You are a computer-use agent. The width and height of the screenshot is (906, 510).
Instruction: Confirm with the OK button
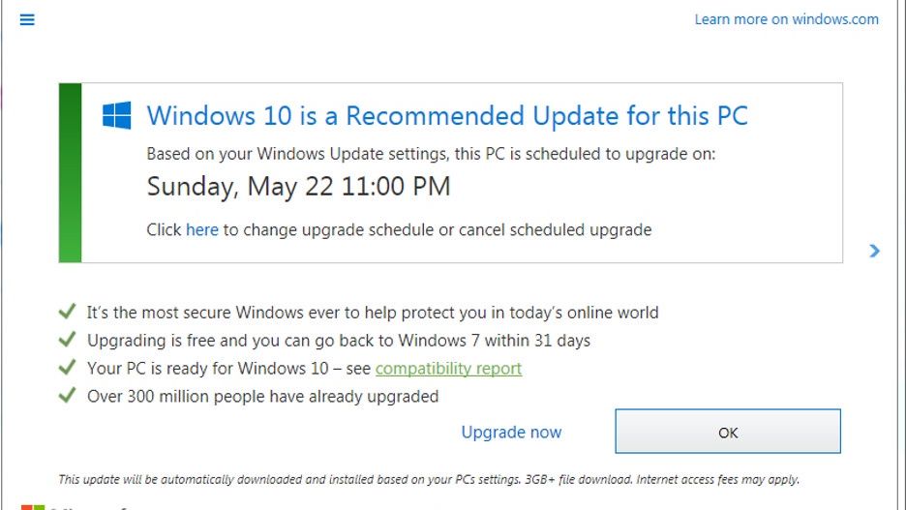click(728, 432)
